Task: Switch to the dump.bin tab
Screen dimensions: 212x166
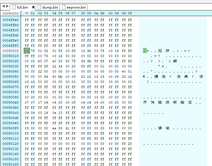Action: point(50,7)
